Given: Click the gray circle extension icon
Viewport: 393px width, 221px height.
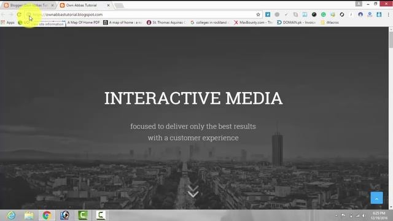Looking at the screenshot, I should pyautogui.click(x=277, y=15).
